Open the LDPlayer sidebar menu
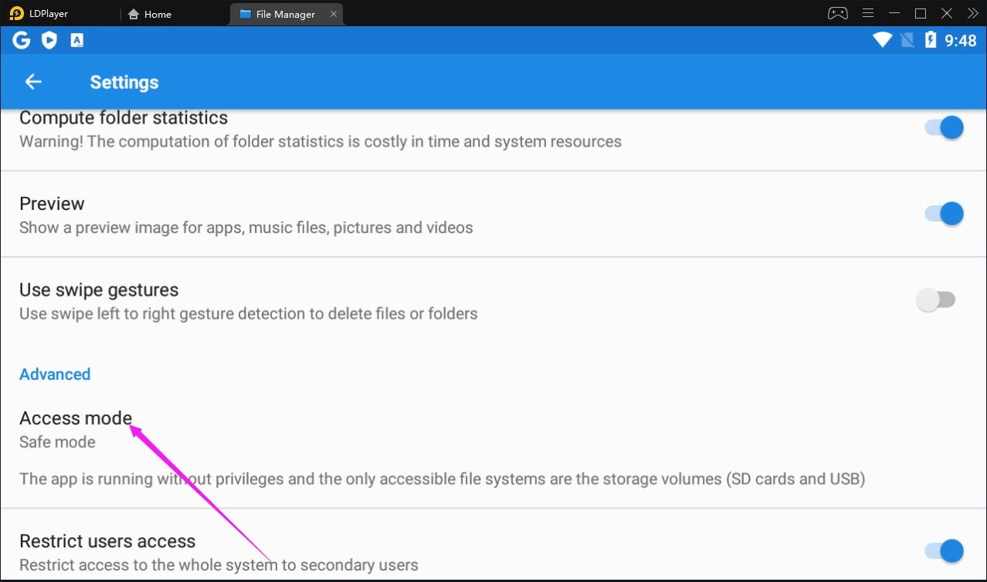Viewport: 987px width, 582px height. pos(867,13)
